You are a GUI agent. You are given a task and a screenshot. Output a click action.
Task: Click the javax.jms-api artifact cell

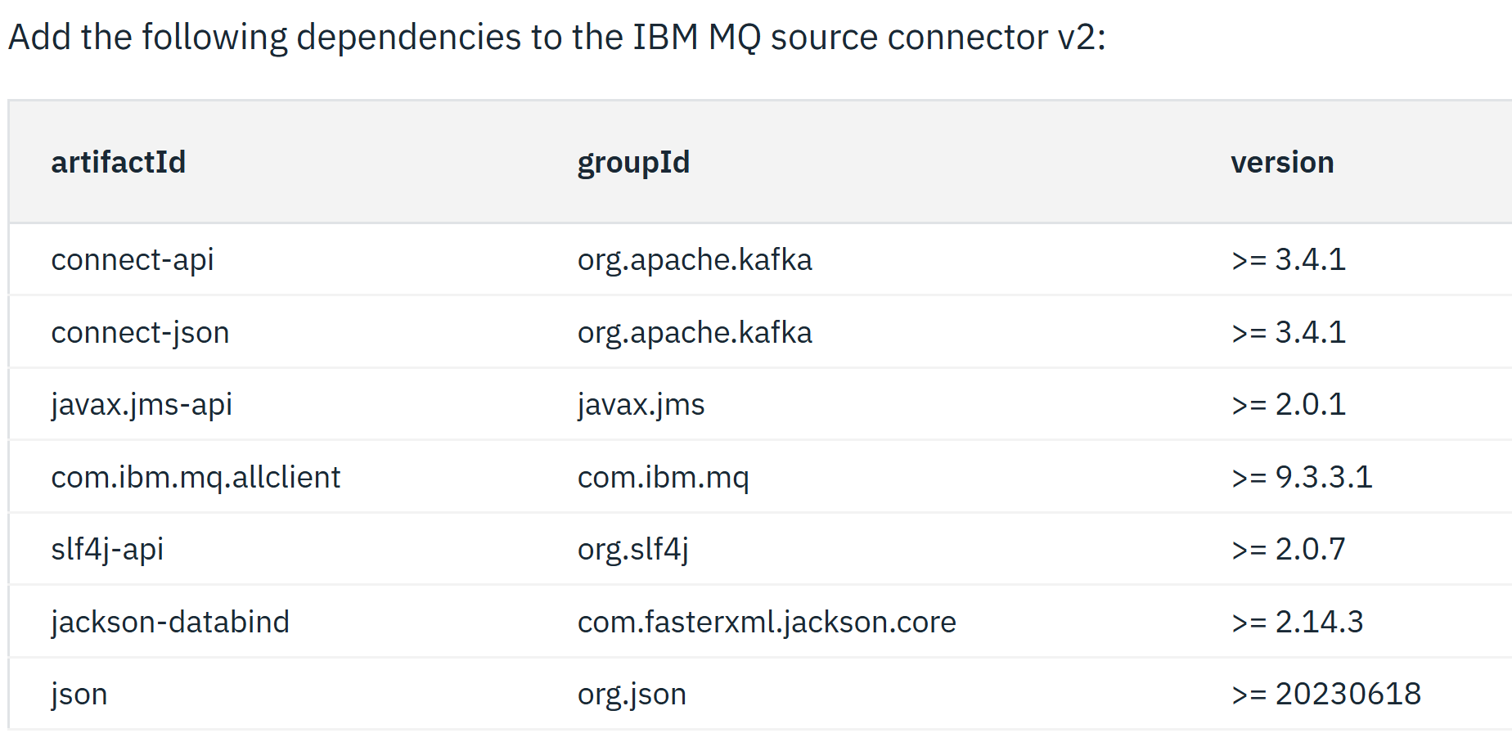coord(142,405)
